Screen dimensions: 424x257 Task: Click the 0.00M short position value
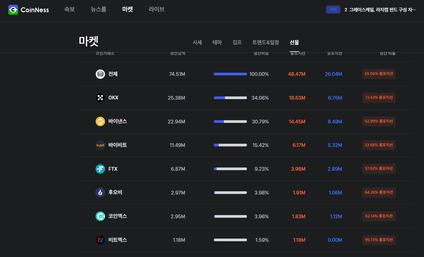(335, 240)
